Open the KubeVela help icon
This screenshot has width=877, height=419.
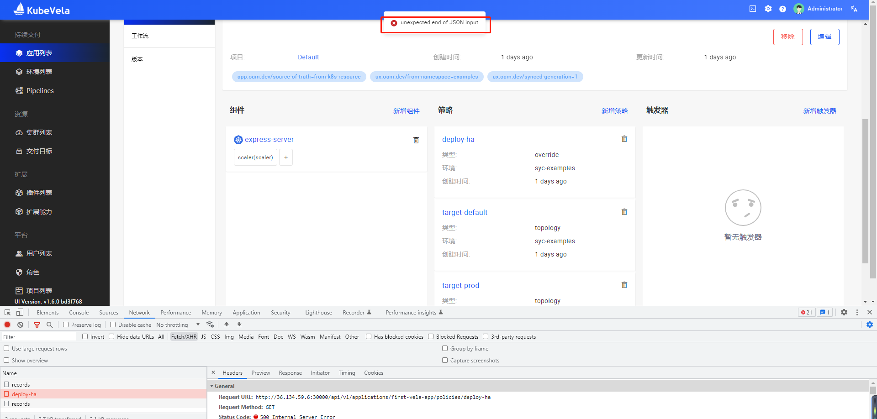pos(782,9)
